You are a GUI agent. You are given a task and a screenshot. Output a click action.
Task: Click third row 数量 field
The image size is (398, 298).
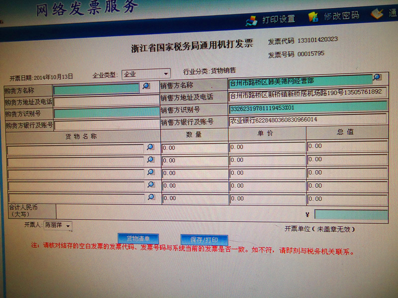point(195,173)
